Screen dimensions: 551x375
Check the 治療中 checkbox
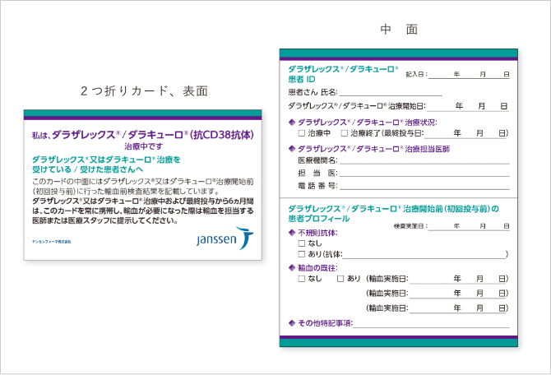point(301,133)
